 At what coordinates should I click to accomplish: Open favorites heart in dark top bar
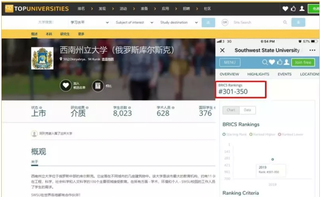point(285,9)
